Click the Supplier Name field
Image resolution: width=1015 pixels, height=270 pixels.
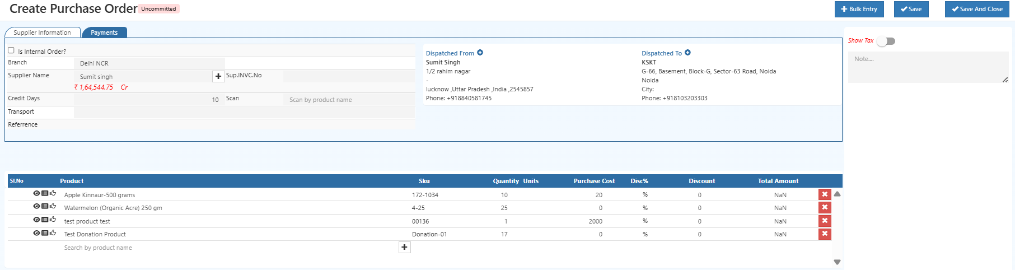(x=143, y=77)
